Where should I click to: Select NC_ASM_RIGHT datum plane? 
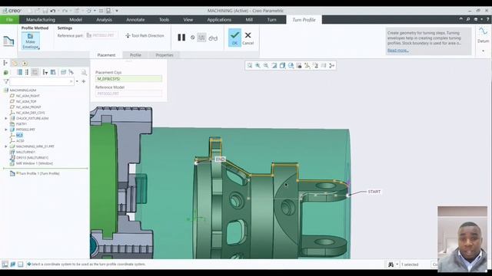click(28, 96)
